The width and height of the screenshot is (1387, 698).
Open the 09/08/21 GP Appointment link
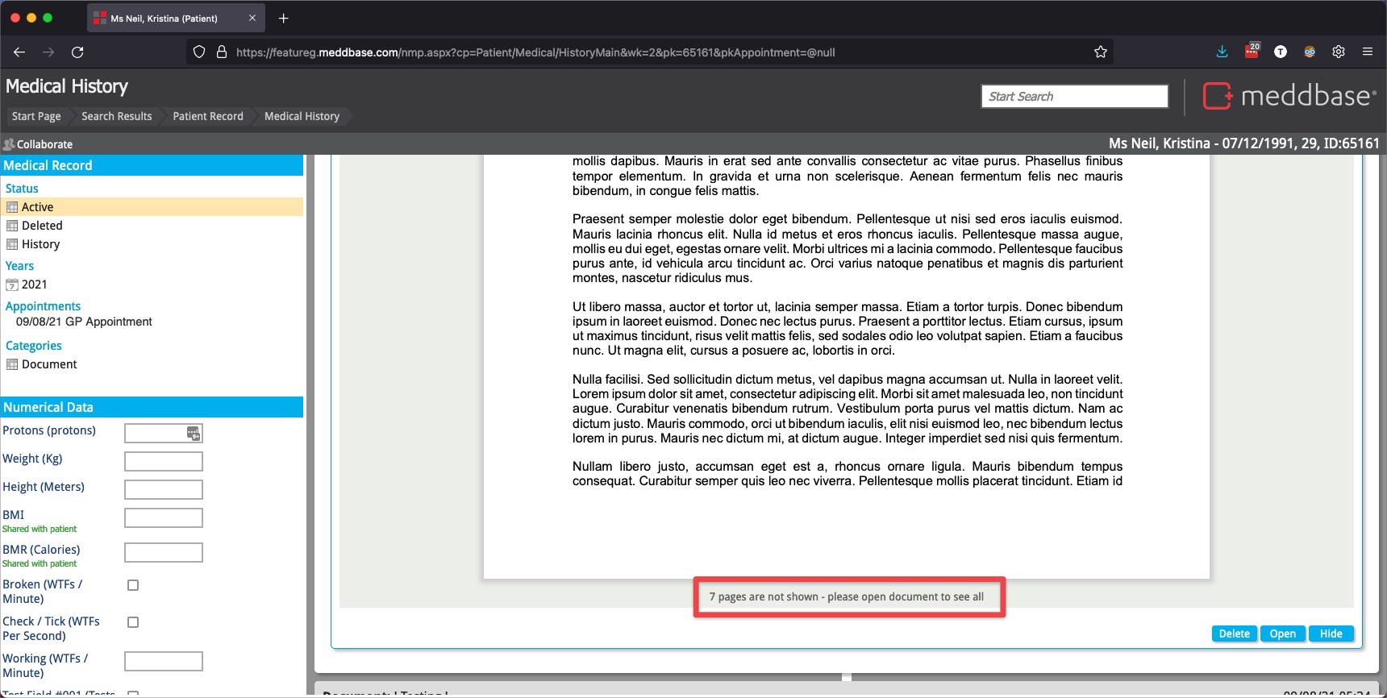pos(84,322)
